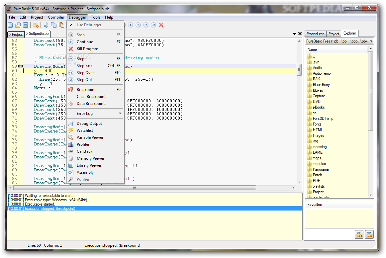Open Data Breakpoints menu entry
Screen dimensions: 386x258
[x=96, y=104]
